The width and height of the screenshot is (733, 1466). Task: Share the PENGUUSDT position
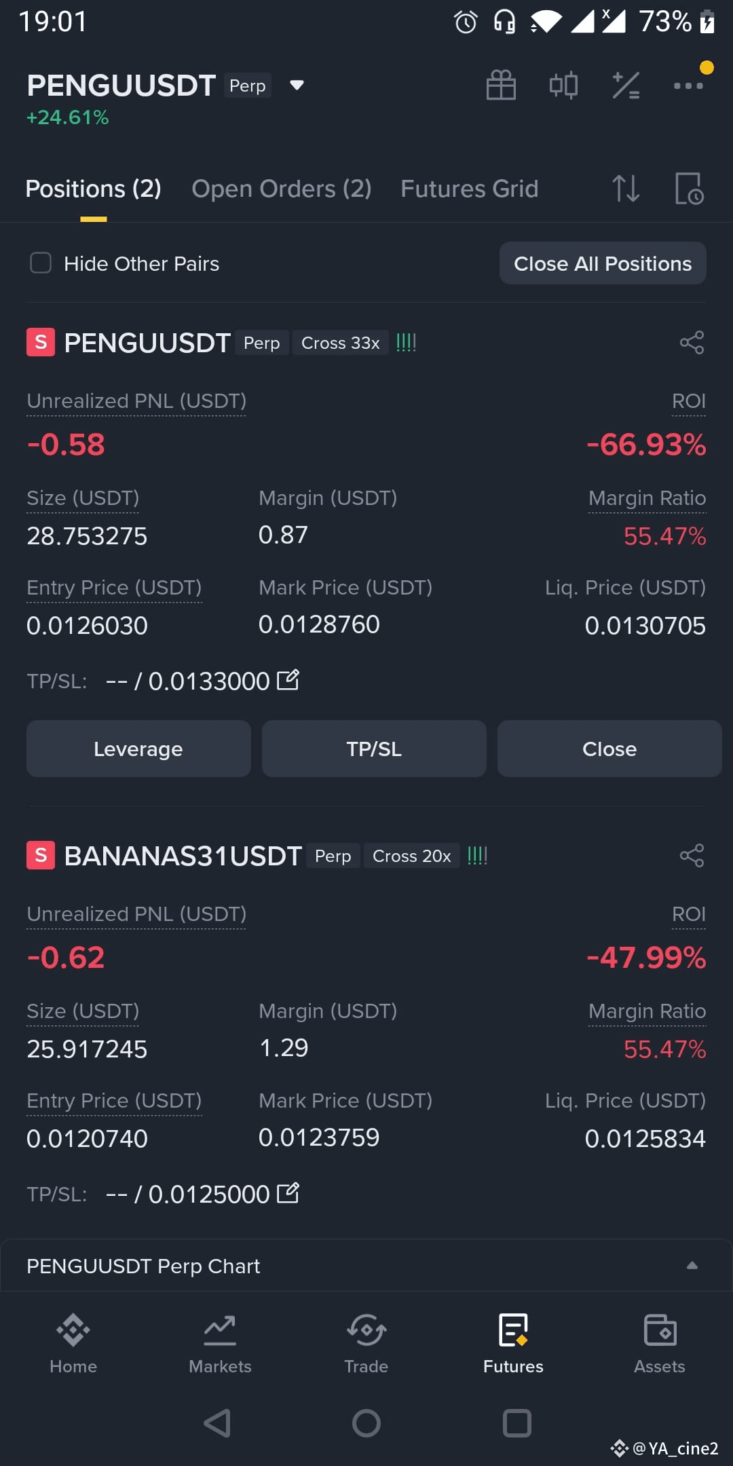[692, 343]
